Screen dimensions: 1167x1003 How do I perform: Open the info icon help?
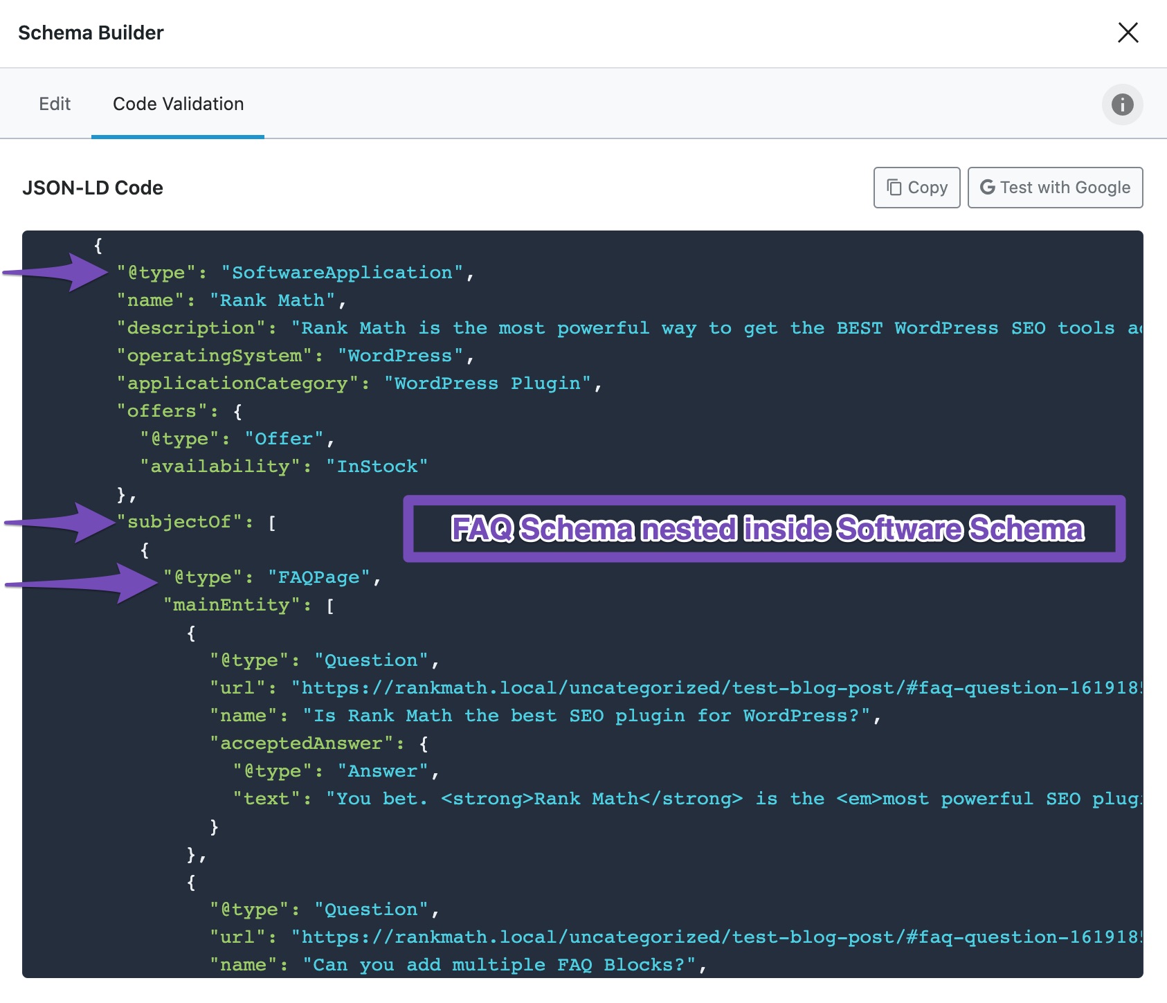1122,105
